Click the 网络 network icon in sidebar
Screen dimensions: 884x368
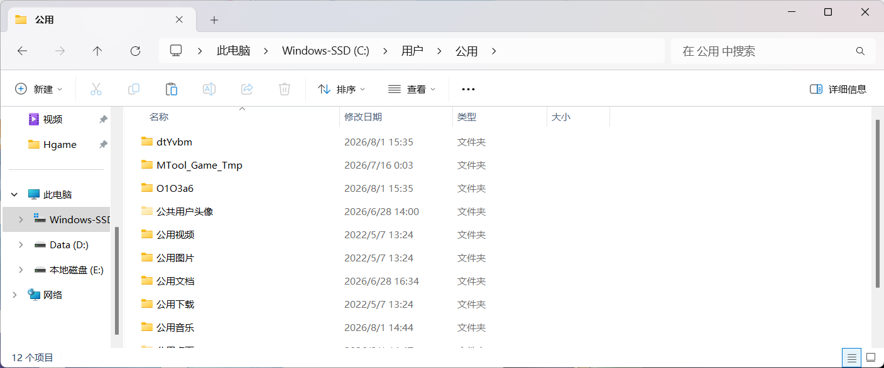click(34, 295)
